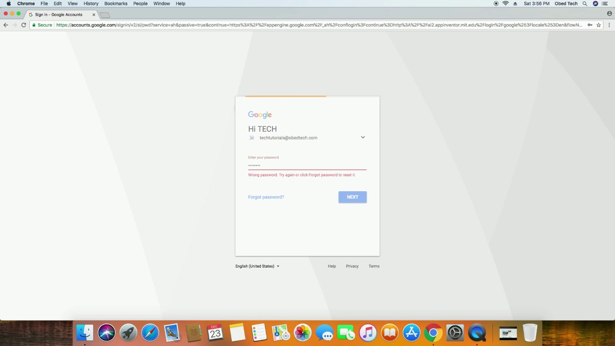Open Messages from the dock
The height and width of the screenshot is (346, 615).
coord(325,333)
